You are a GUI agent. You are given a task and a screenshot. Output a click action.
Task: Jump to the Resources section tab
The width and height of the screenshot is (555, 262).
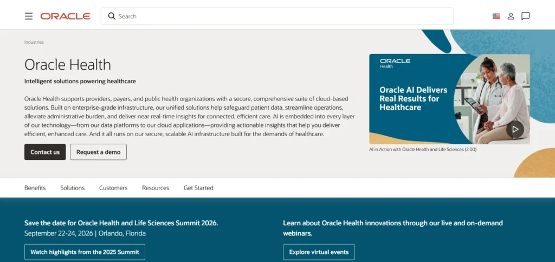[x=156, y=188]
